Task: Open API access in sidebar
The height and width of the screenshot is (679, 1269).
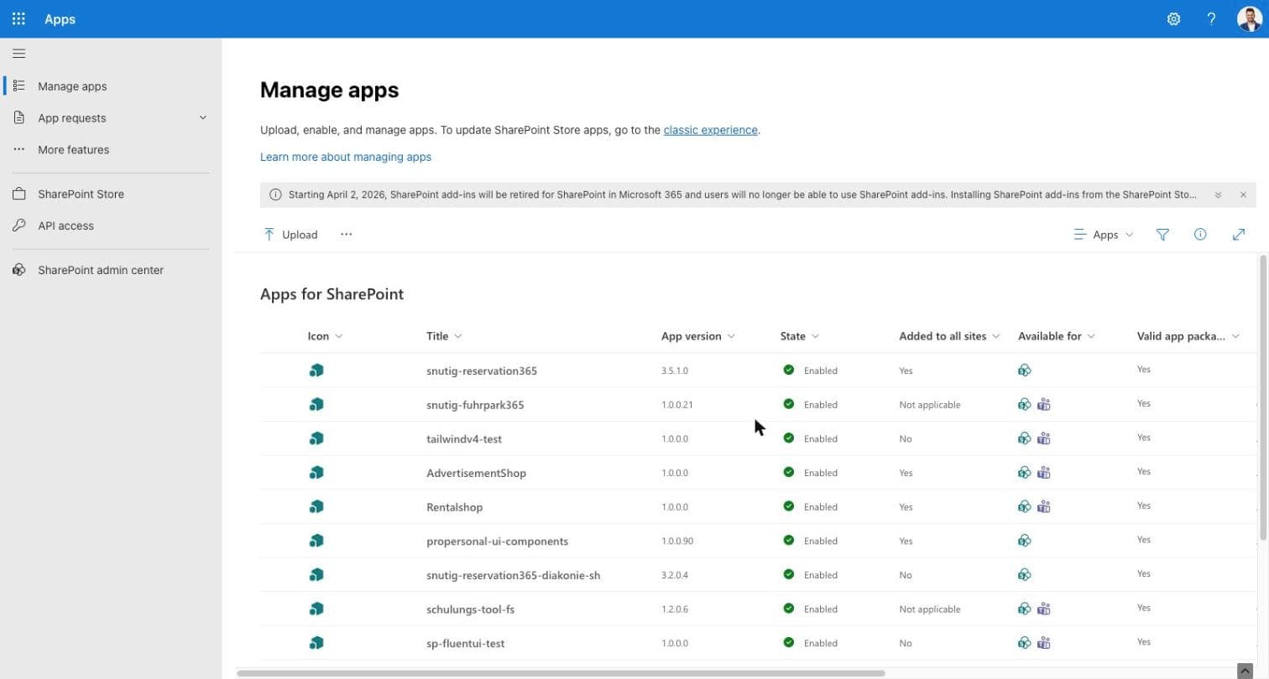Action: [x=65, y=226]
